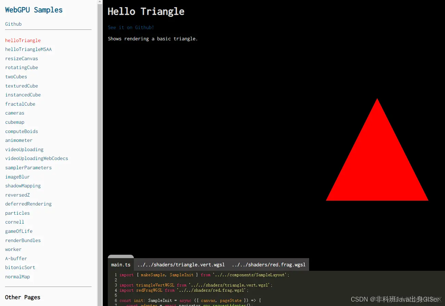
Task: Open the videoUploadingWebCodecs sample
Action: (x=37, y=158)
